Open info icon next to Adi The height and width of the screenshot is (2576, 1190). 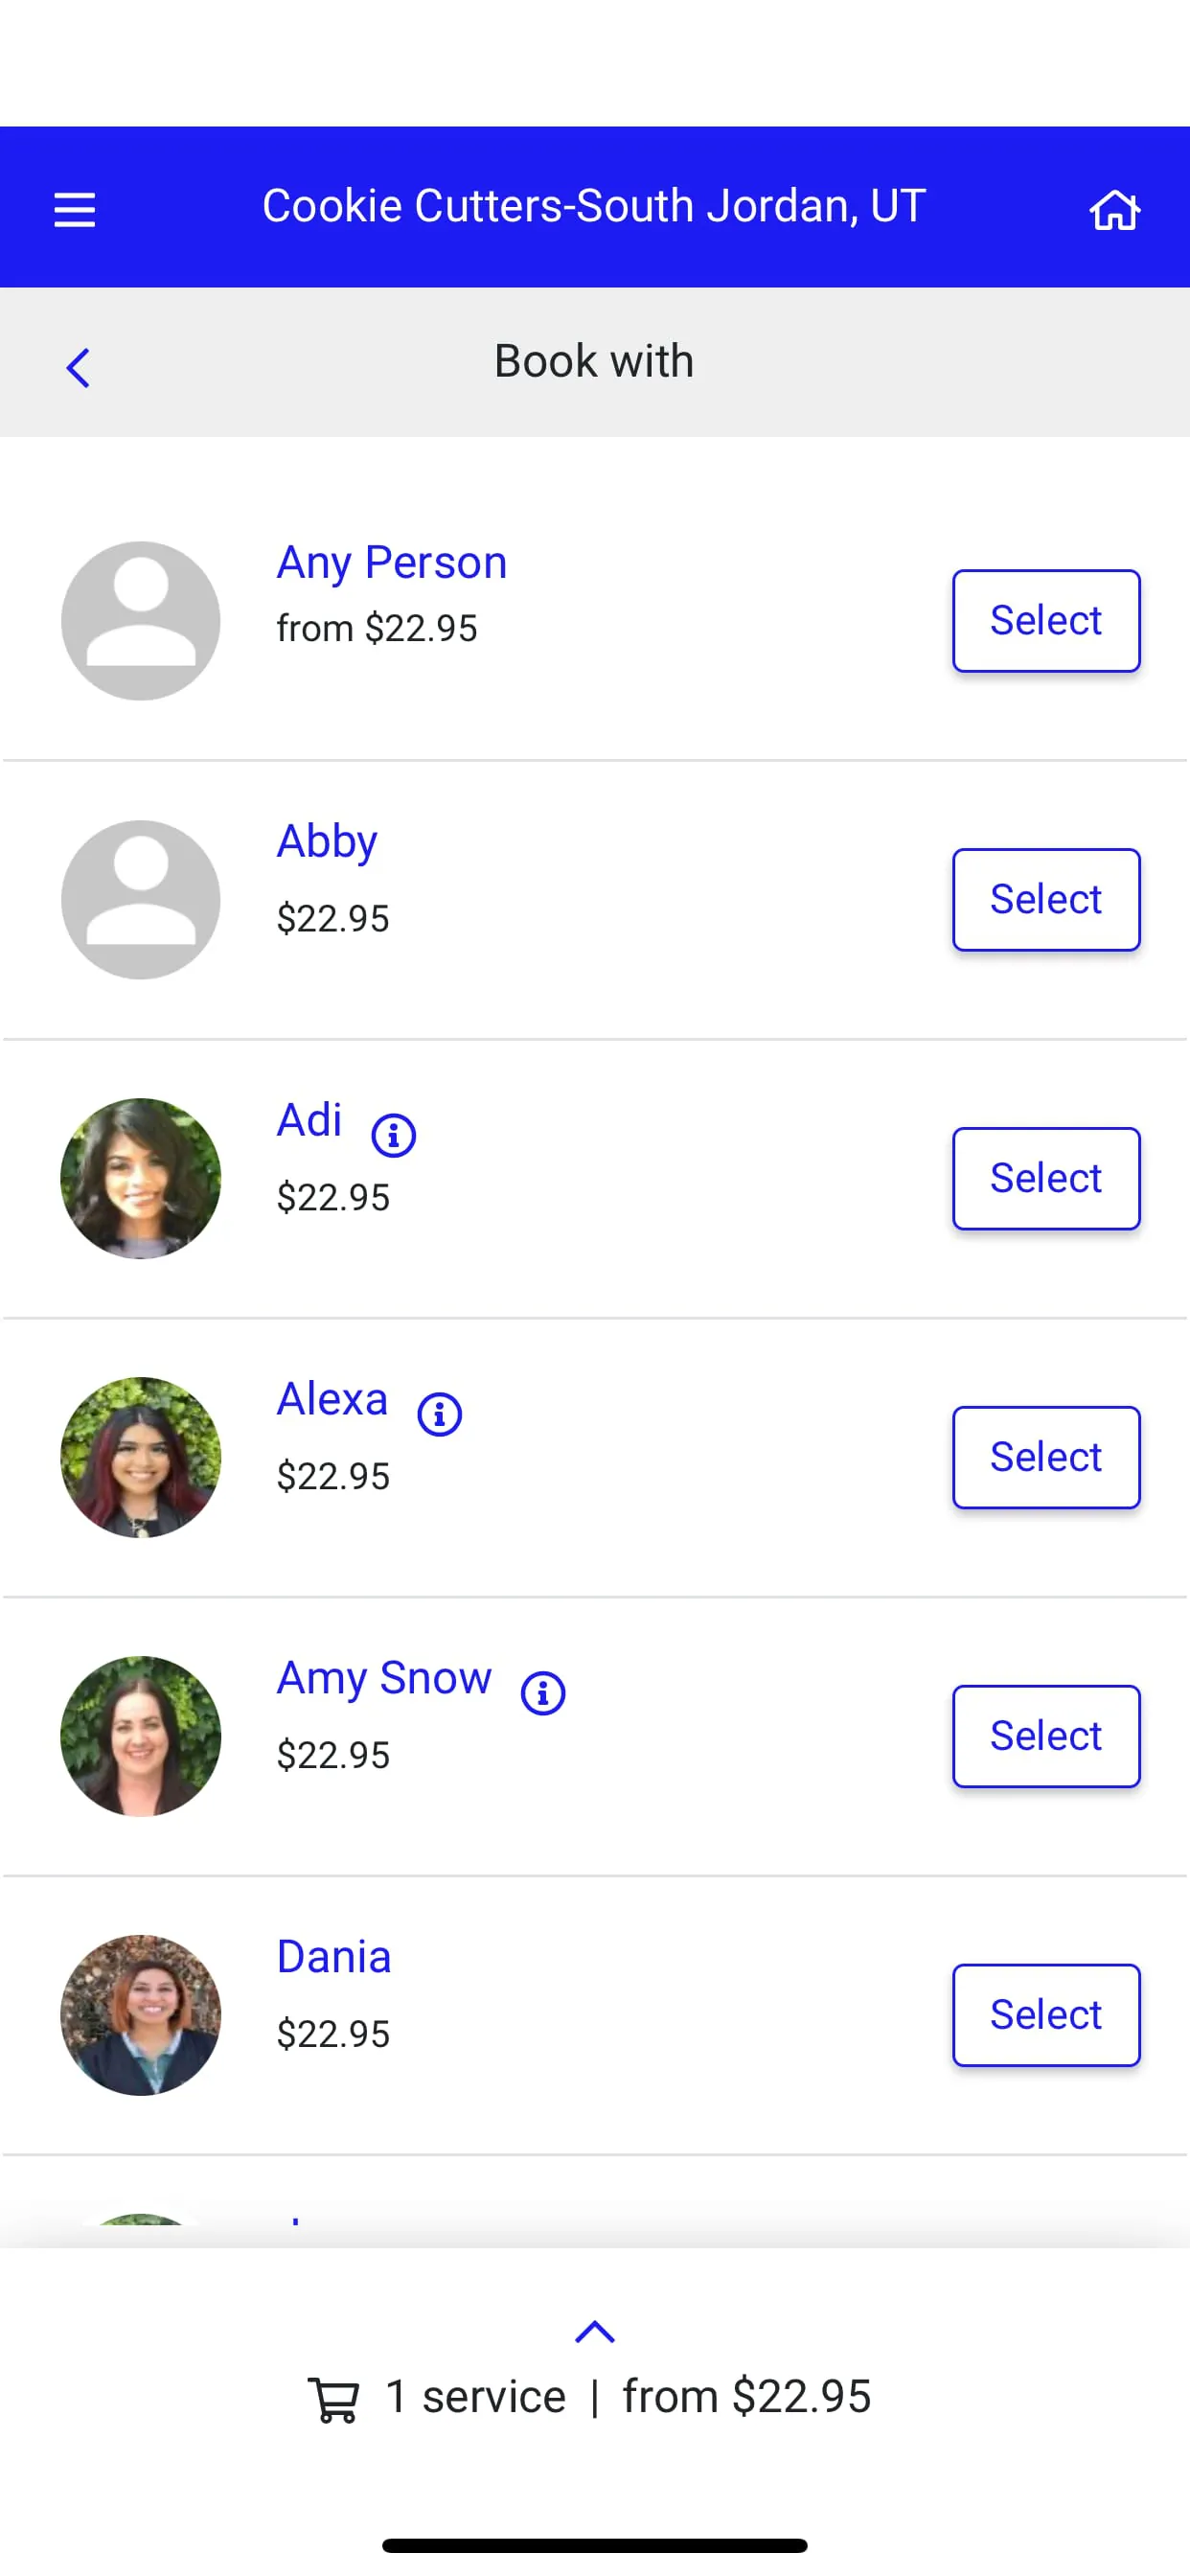tap(393, 1135)
